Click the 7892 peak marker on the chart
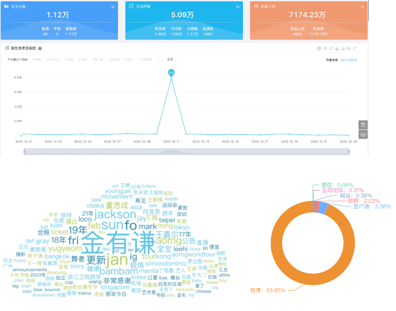396x311 pixels. pyautogui.click(x=171, y=73)
